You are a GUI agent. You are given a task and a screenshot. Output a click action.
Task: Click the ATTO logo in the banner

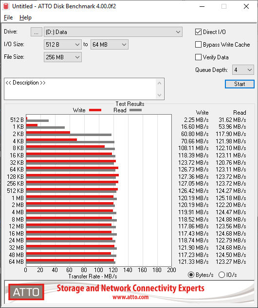tap(26, 291)
